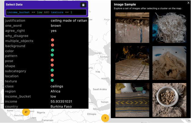
Task: Click the query input field with income_bucket filter
Action: 46,12
